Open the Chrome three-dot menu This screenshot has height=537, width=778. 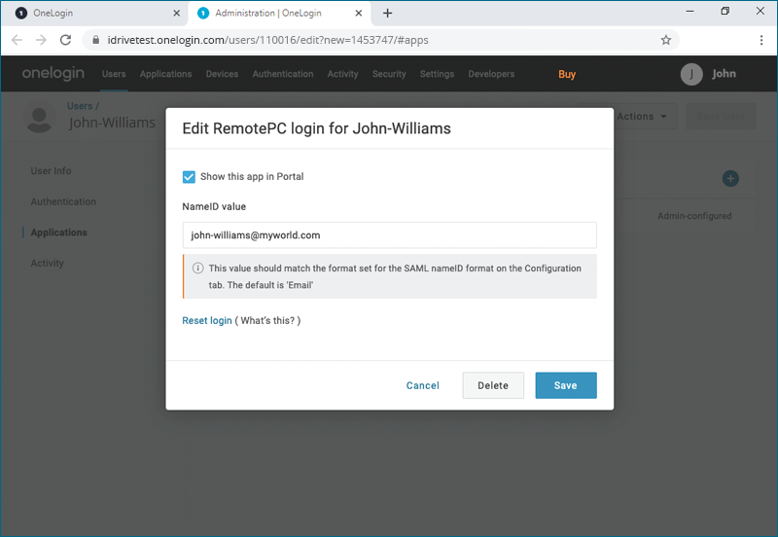(760, 40)
